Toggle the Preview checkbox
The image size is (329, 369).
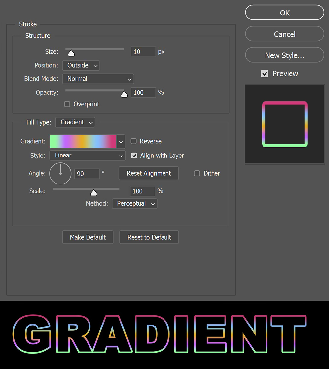click(265, 73)
